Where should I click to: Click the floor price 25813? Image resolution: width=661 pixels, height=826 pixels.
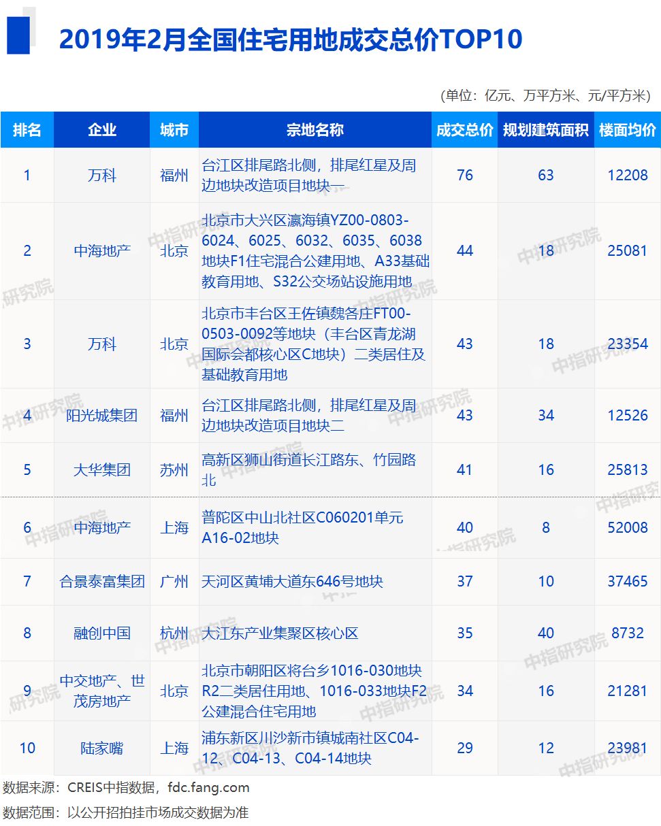[628, 470]
